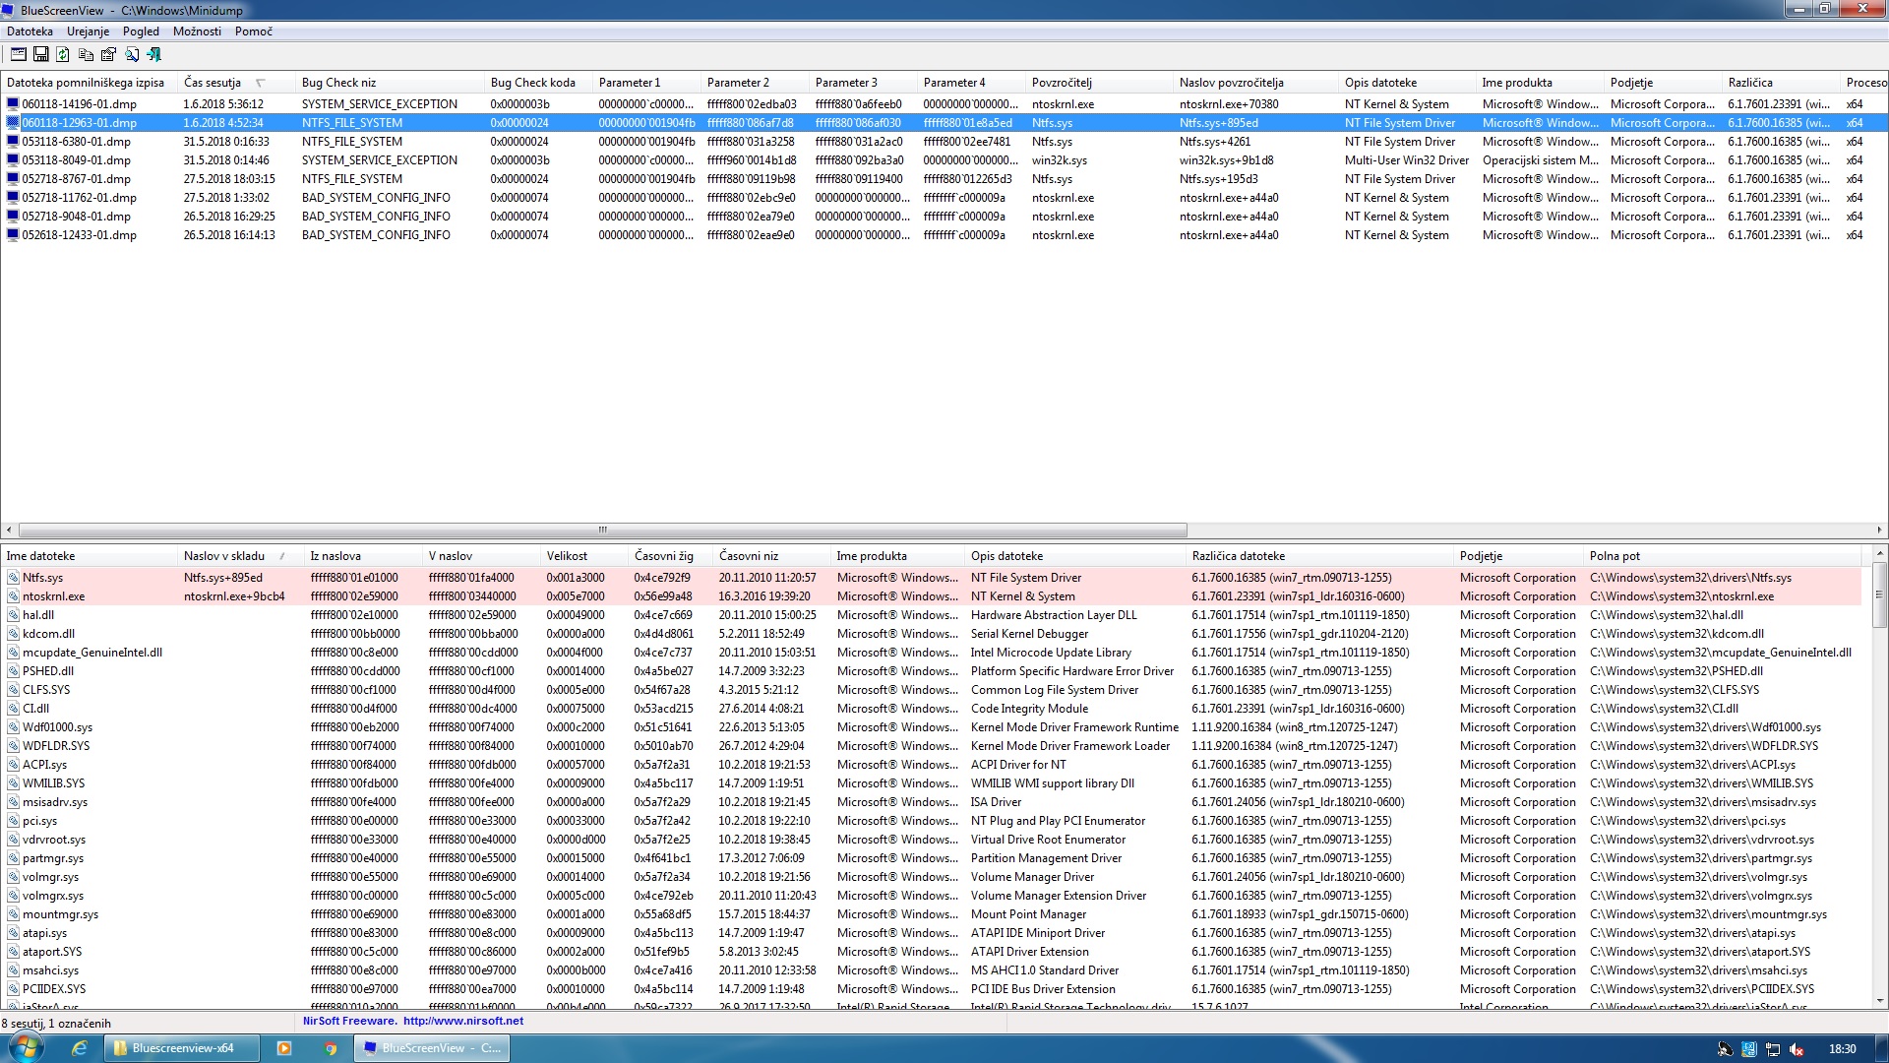Click file icon beside msahci.sys
The width and height of the screenshot is (1889, 1063).
(13, 970)
